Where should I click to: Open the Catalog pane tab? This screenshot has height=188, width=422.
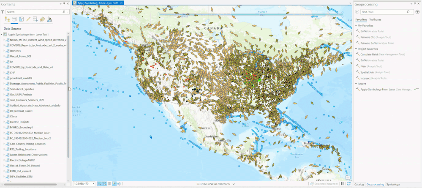[359, 185]
